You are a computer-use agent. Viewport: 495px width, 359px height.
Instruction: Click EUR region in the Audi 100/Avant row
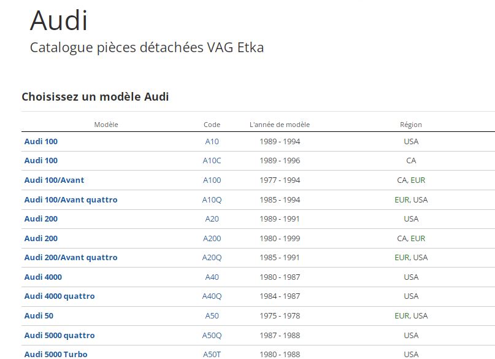coord(418,180)
